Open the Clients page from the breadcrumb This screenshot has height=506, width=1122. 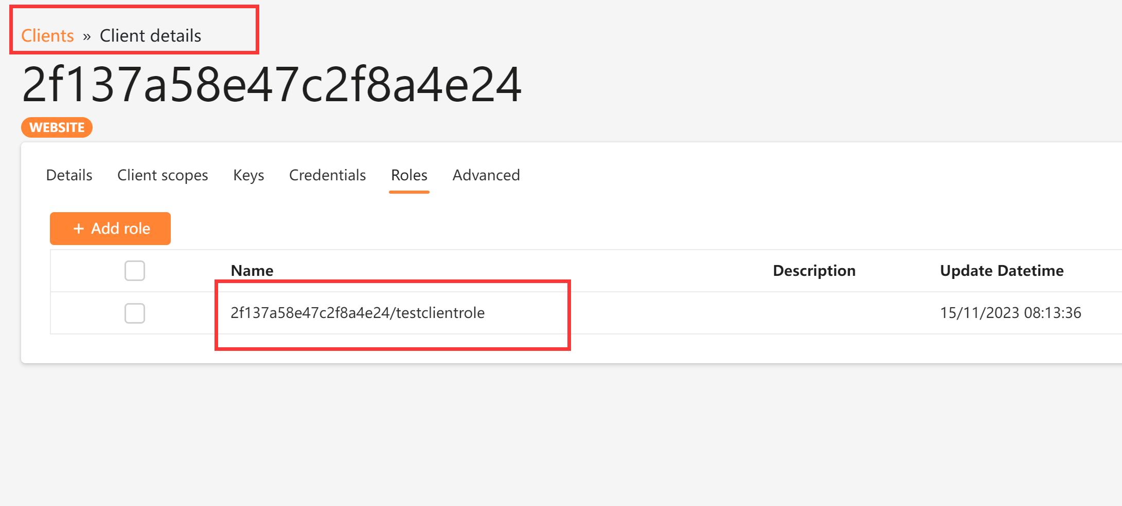click(47, 35)
